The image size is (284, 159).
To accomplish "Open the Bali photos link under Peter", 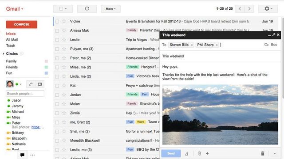I will (x=36, y=127).
